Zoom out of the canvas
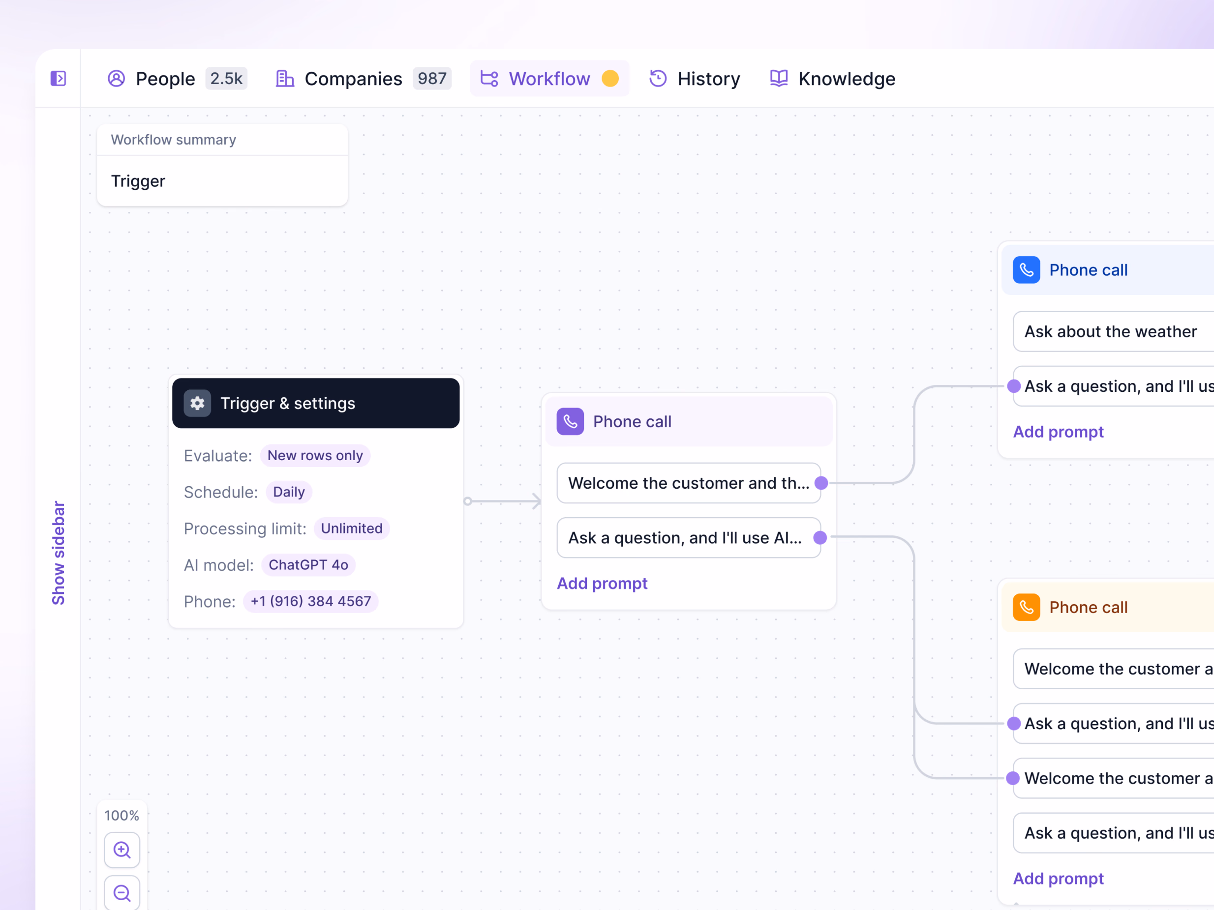The height and width of the screenshot is (910, 1214). 122,893
